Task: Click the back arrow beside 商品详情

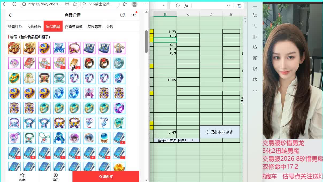Action: tap(11, 15)
